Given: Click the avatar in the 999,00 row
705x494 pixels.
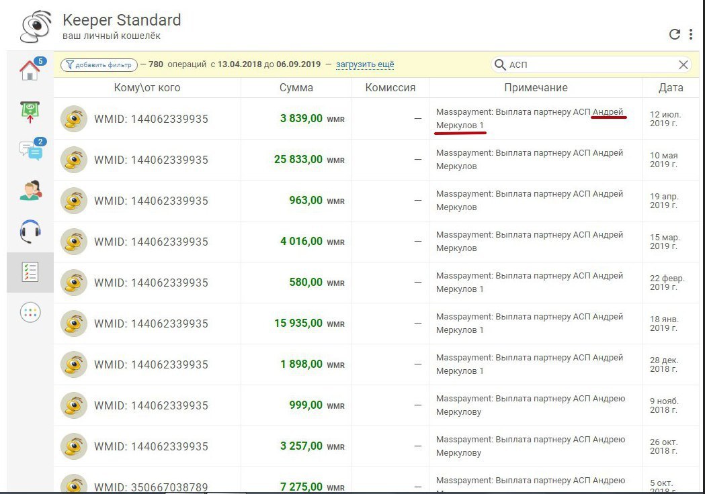Looking at the screenshot, I should pyautogui.click(x=74, y=405).
